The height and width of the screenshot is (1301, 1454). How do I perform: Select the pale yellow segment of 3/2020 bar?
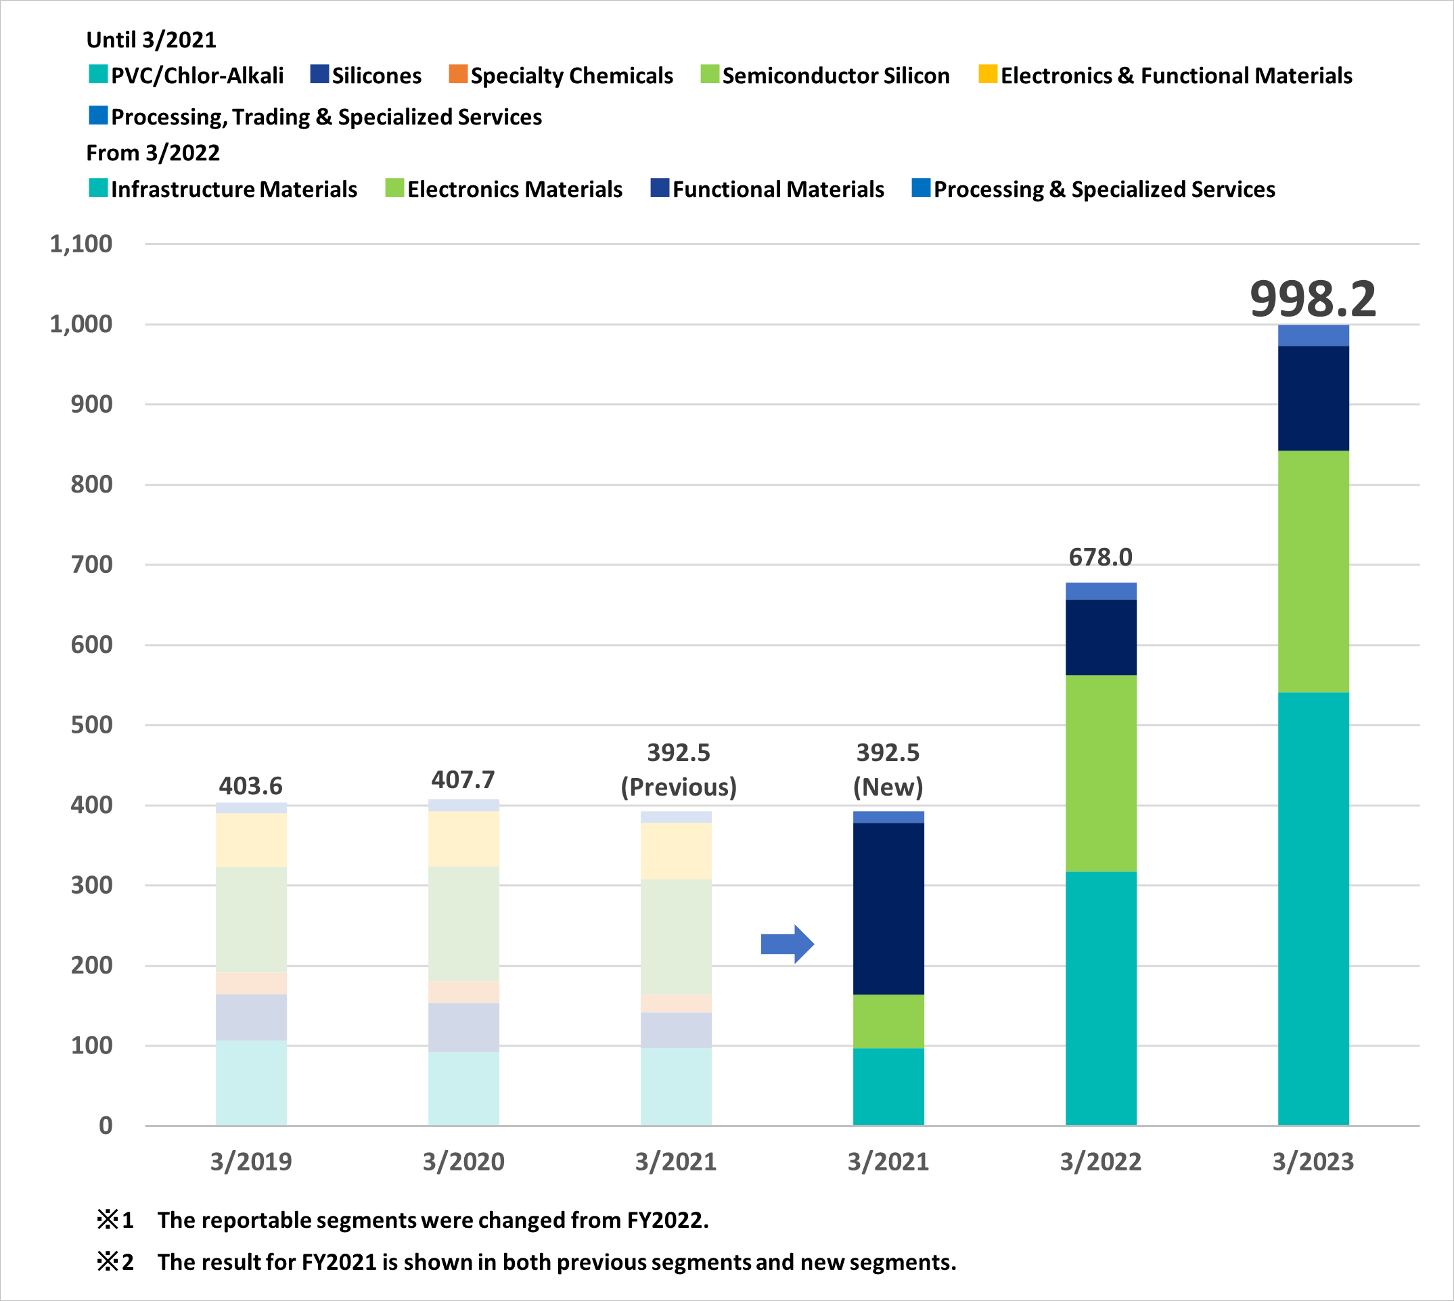(x=463, y=839)
